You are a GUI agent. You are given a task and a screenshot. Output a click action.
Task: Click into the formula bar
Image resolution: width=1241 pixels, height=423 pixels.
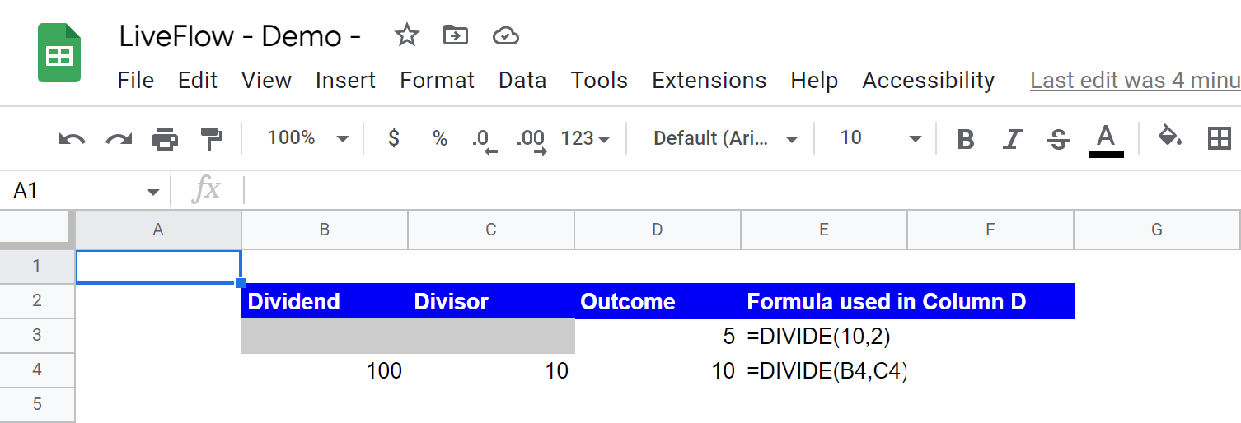pyautogui.click(x=743, y=191)
